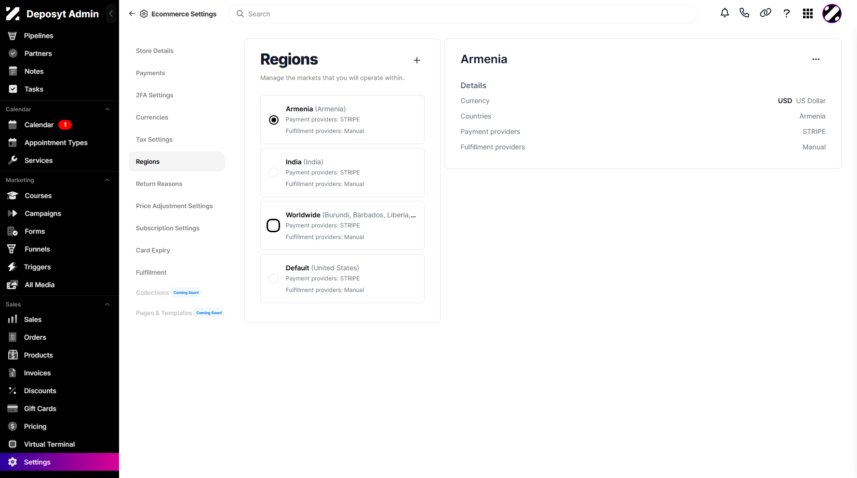The image size is (857, 478).
Task: Select the Armenia region radio button
Action: tap(274, 120)
